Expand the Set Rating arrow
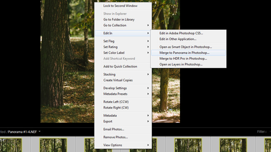The width and height of the screenshot is (271, 152). click(x=148, y=47)
